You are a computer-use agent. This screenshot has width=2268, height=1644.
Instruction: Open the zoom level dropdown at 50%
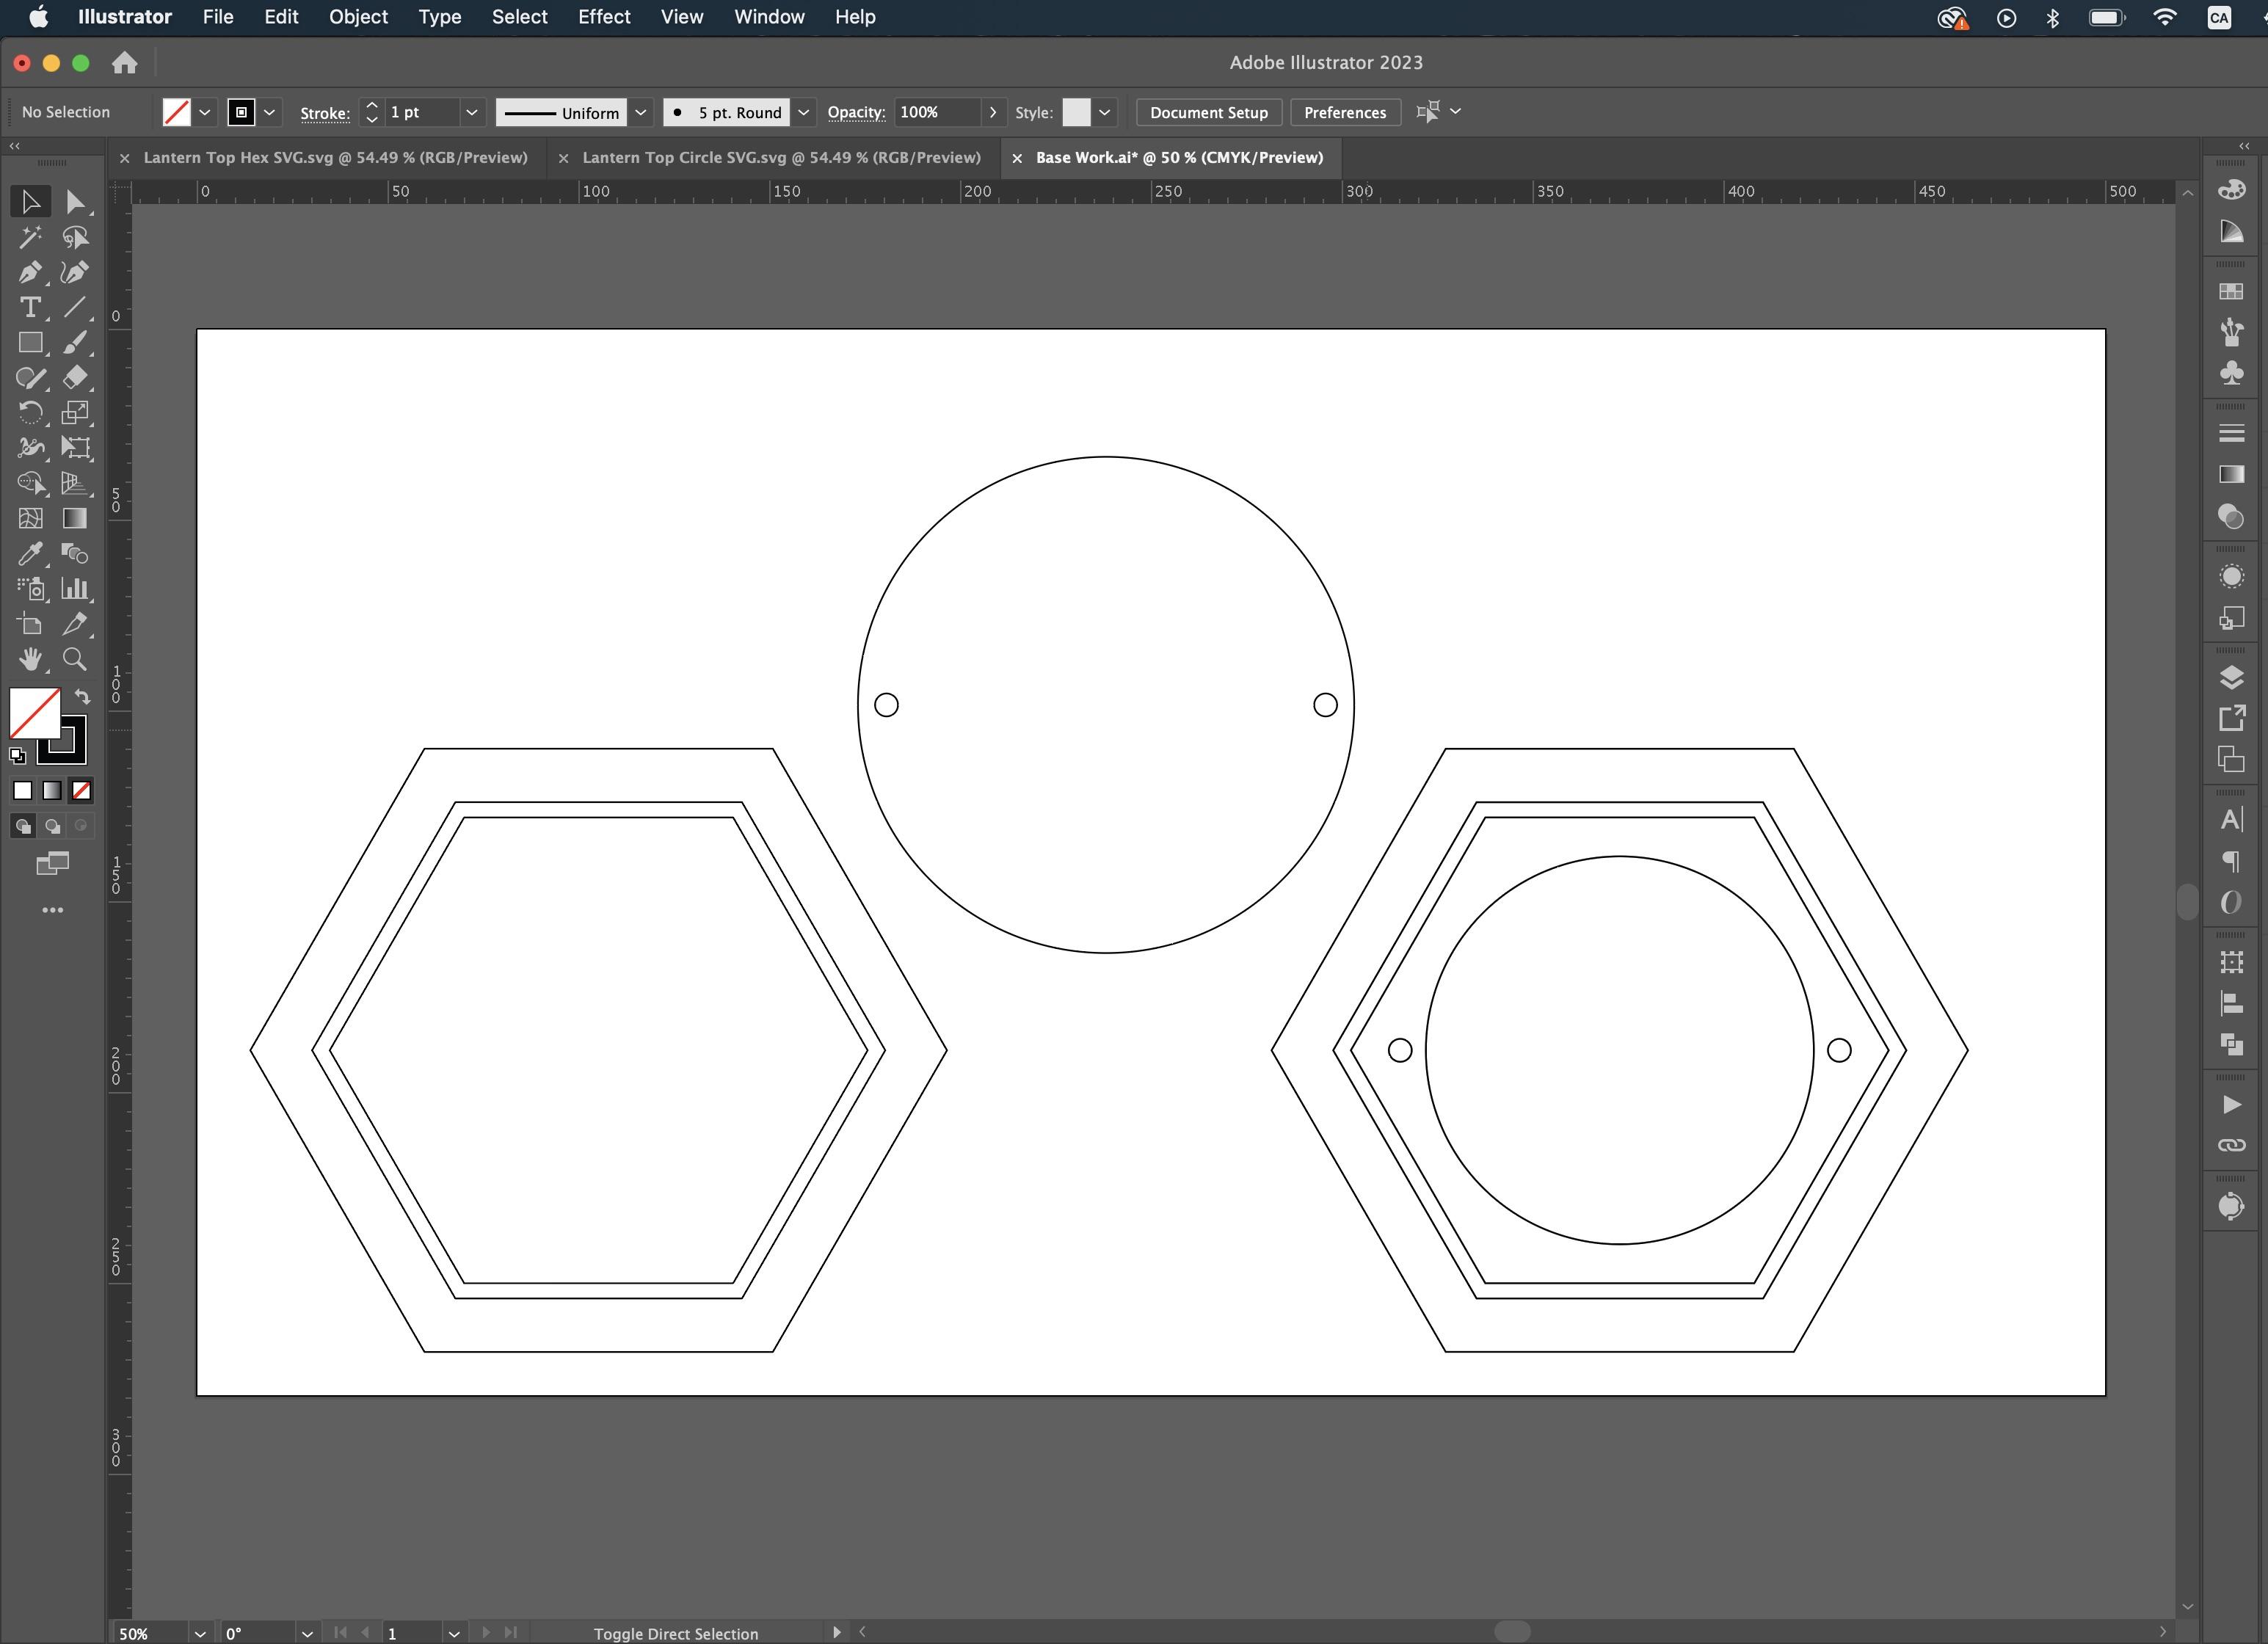[200, 1633]
